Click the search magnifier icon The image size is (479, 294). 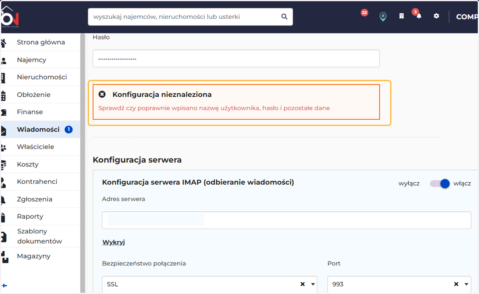coord(284,17)
